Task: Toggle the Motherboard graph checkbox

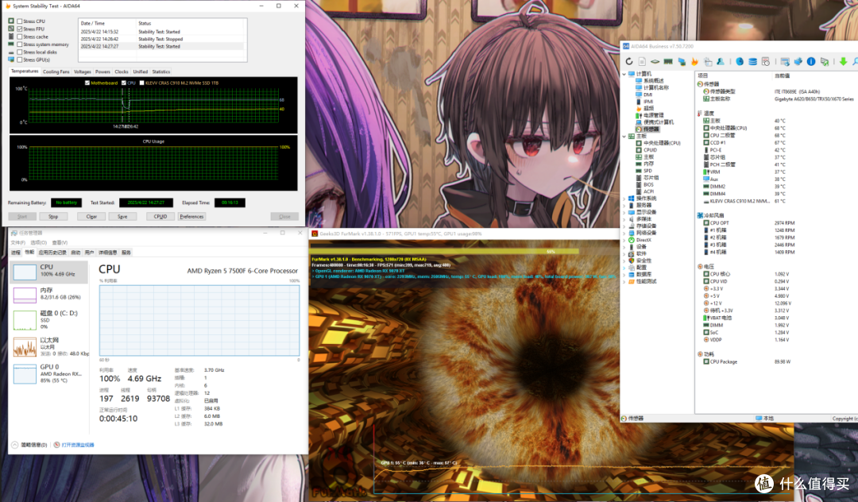Action: click(x=87, y=83)
